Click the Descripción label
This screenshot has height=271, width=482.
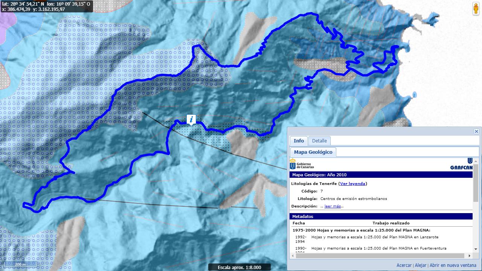pos(305,206)
